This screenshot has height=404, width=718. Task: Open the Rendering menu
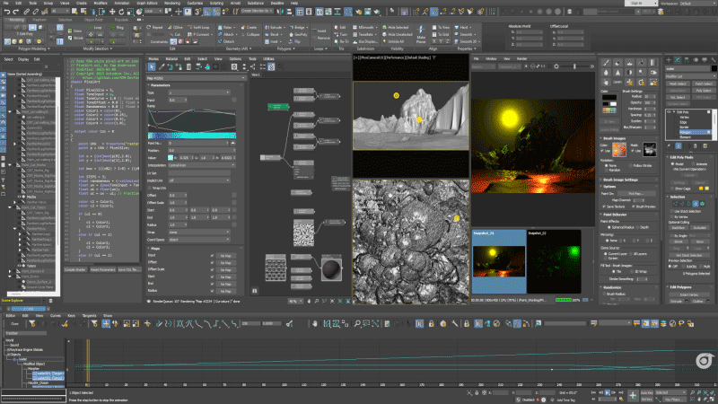tap(171, 4)
